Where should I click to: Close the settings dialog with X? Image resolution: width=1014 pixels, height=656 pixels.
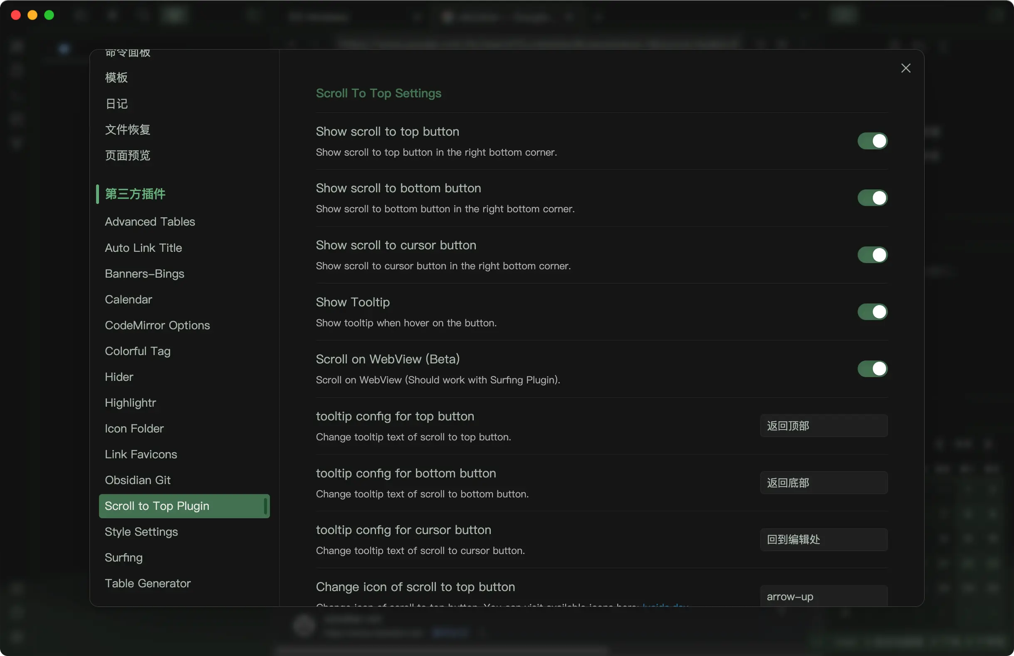click(x=905, y=68)
